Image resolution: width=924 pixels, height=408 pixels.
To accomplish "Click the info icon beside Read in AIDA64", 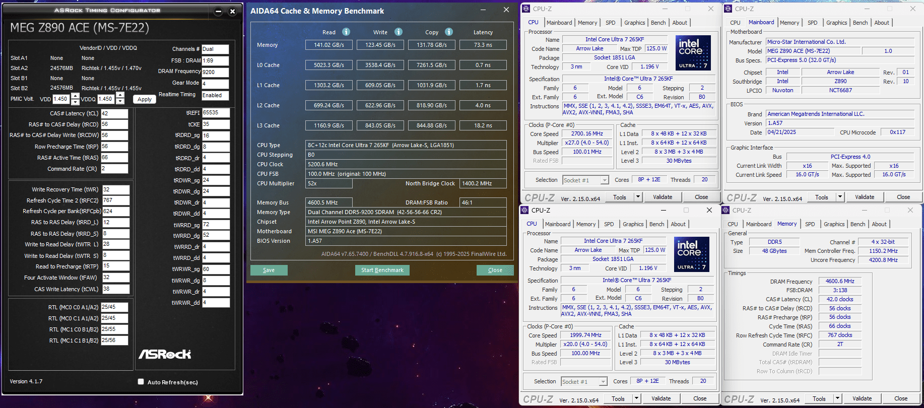I will (346, 32).
